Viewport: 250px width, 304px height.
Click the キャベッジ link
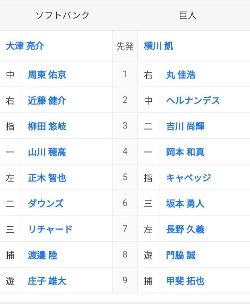point(188,178)
